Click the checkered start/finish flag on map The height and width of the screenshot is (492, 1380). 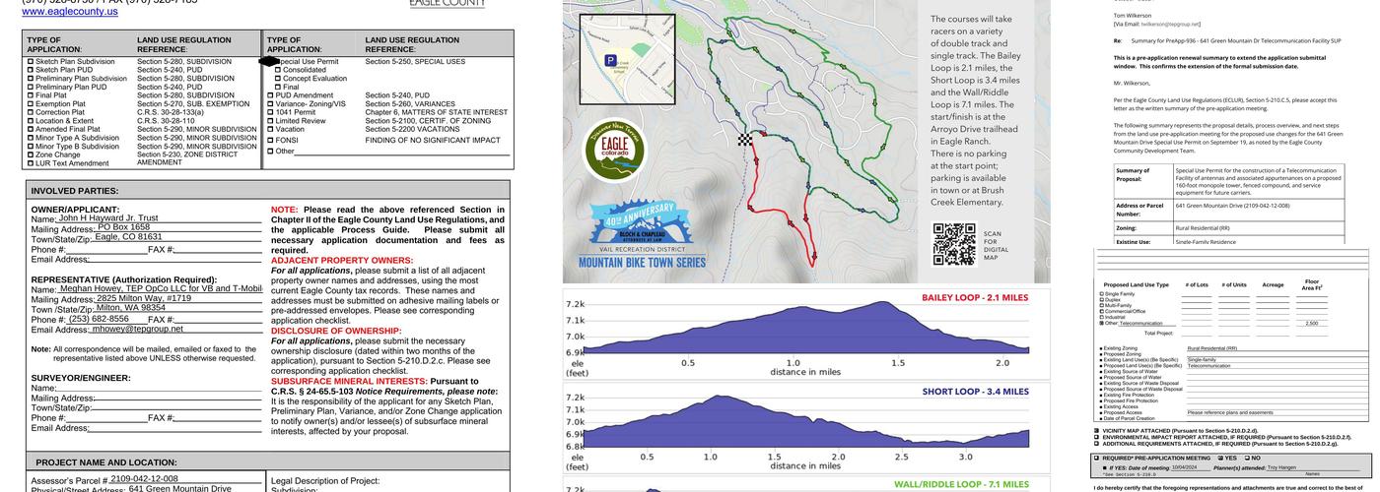pos(746,140)
